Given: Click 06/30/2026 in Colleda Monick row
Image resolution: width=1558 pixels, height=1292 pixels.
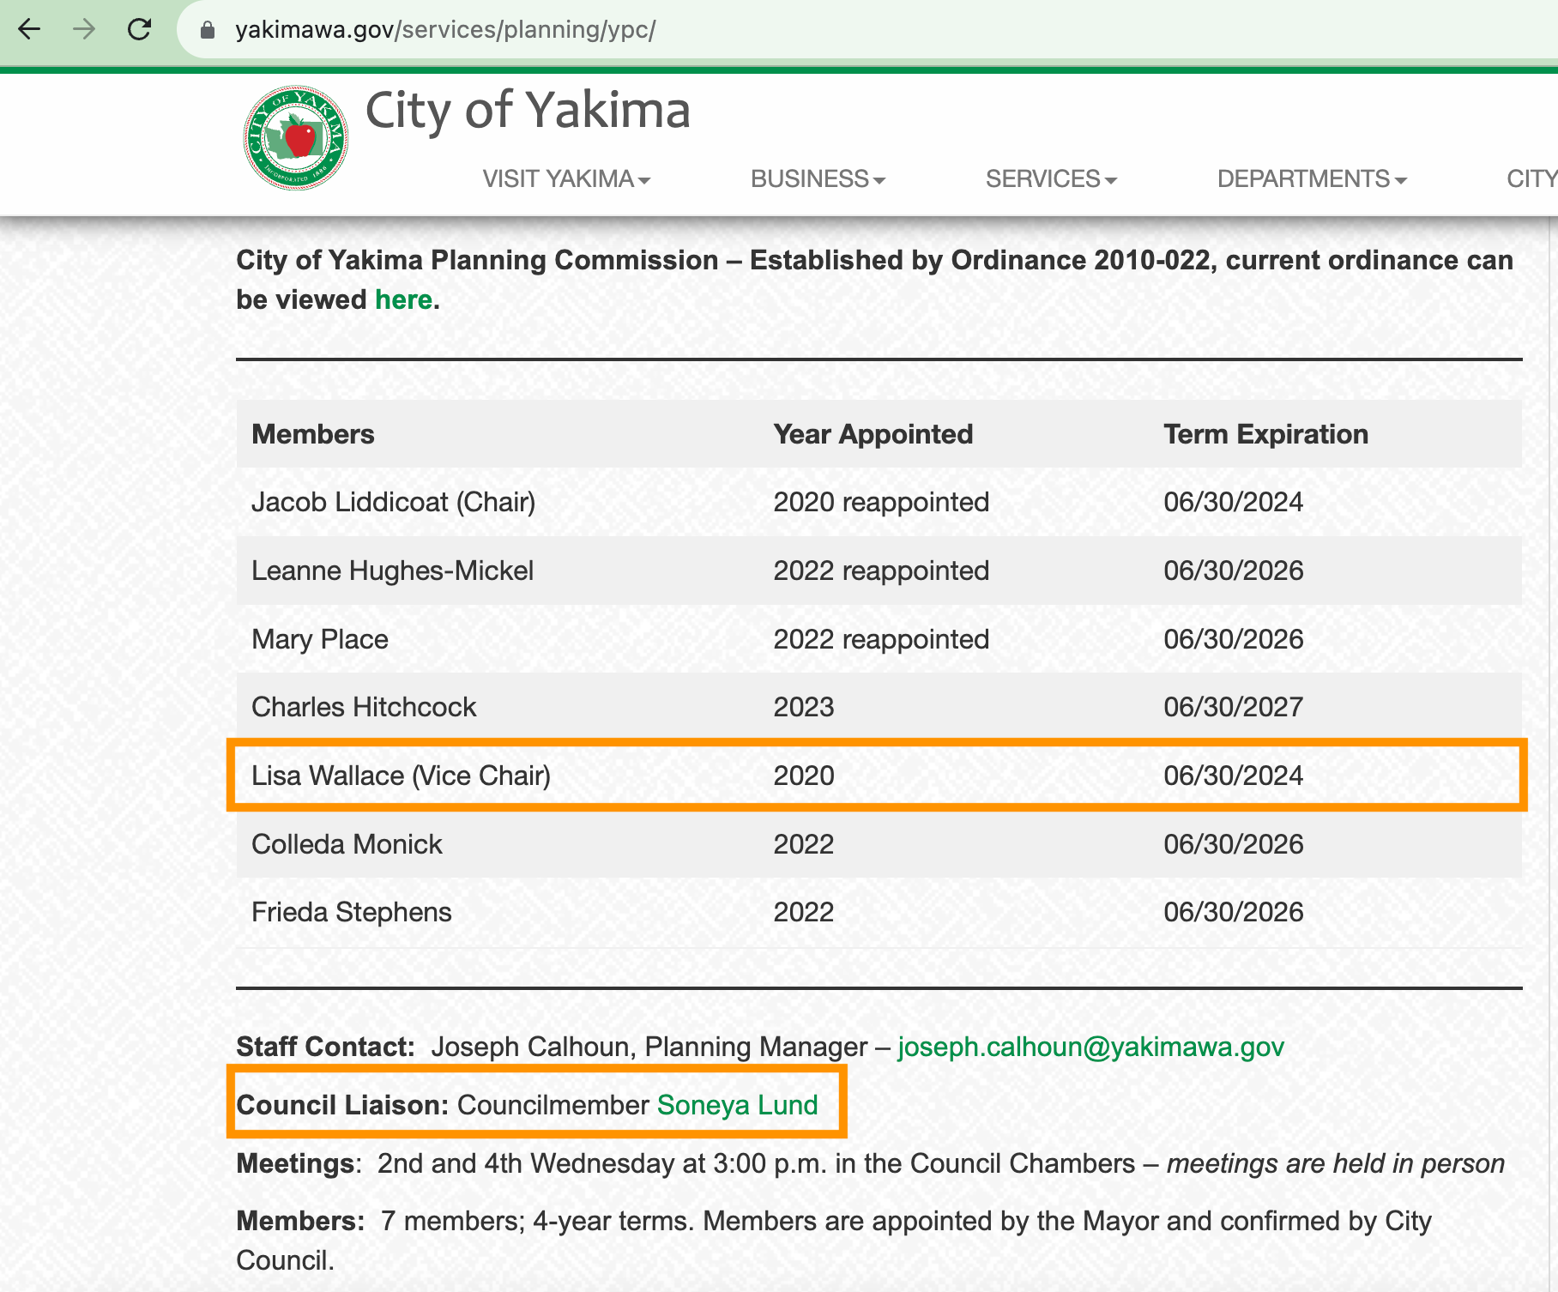Looking at the screenshot, I should point(1233,844).
